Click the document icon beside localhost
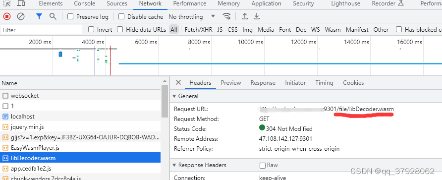The width and height of the screenshot is (442, 180). (5, 116)
